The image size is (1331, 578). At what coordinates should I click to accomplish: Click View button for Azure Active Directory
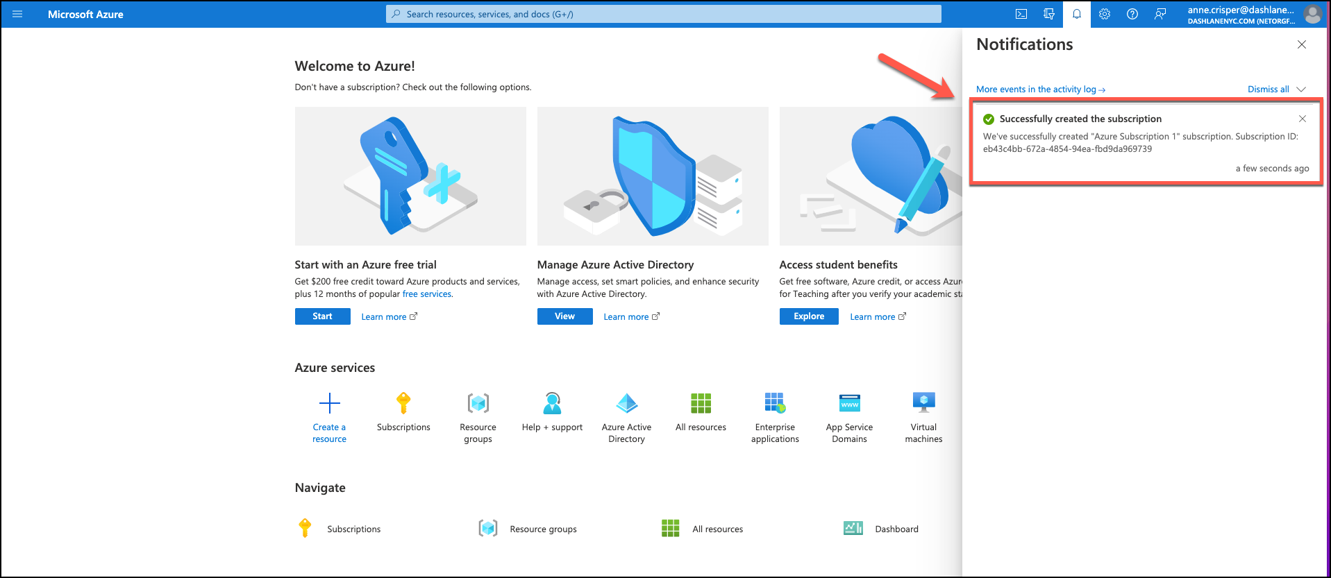coord(564,316)
